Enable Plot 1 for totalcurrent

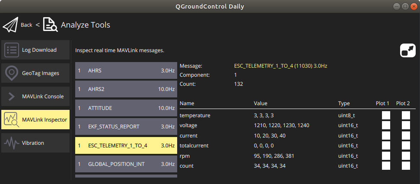click(386, 146)
